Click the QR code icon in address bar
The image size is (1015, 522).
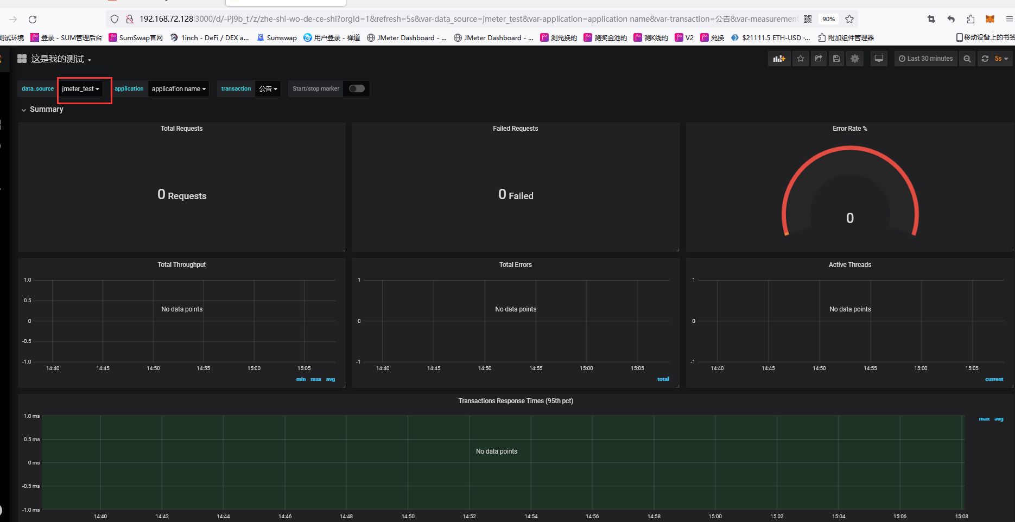[x=808, y=19]
